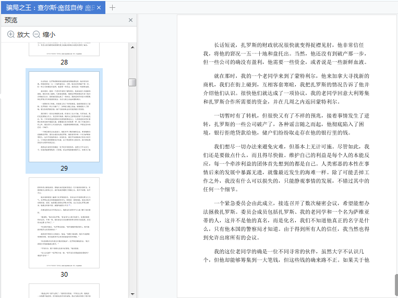Click the 预览 panel title
This screenshot has width=398, height=298.
pyautogui.click(x=11, y=20)
